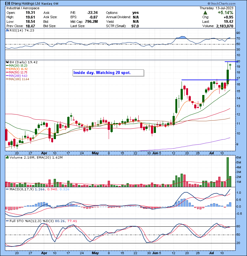Click the SCTR (Small) value 97.0

coord(135,26)
